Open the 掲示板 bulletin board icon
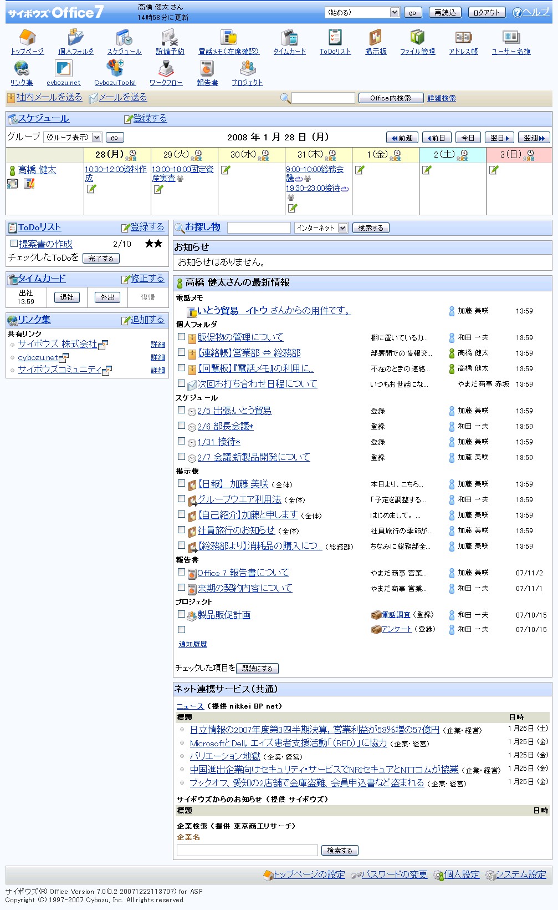Image resolution: width=558 pixels, height=910 pixels. click(x=376, y=38)
